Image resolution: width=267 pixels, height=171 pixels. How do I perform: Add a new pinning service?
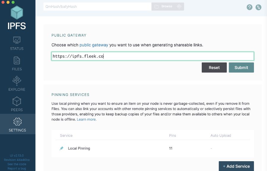click(x=236, y=166)
